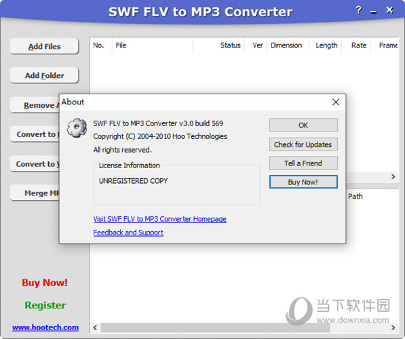Viewport: 405px width, 339px height.
Task: Click the Dimension column header
Action: point(288,45)
